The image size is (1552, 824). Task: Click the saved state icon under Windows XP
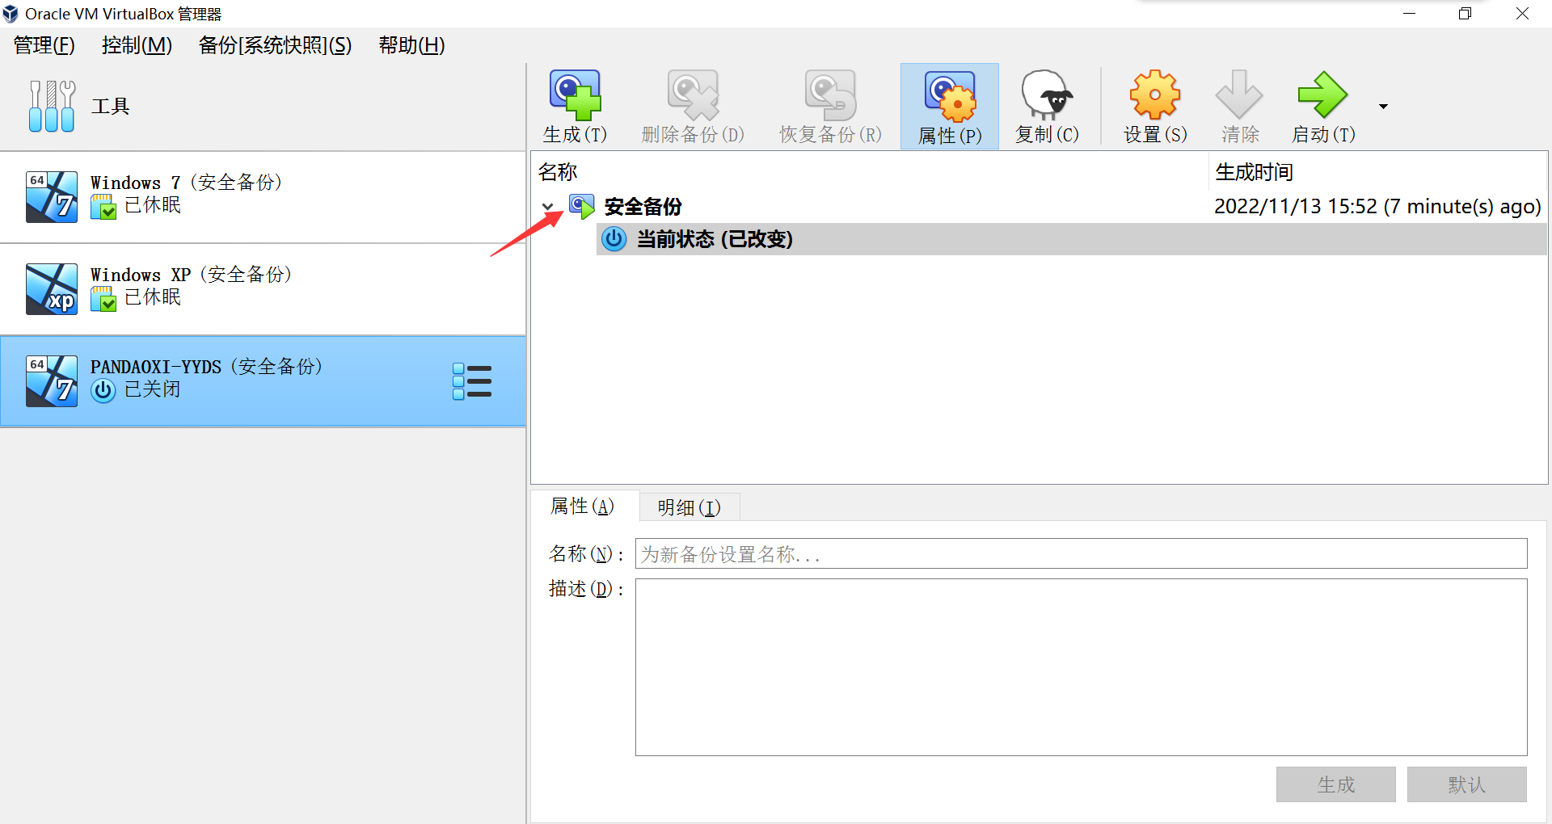(x=103, y=299)
